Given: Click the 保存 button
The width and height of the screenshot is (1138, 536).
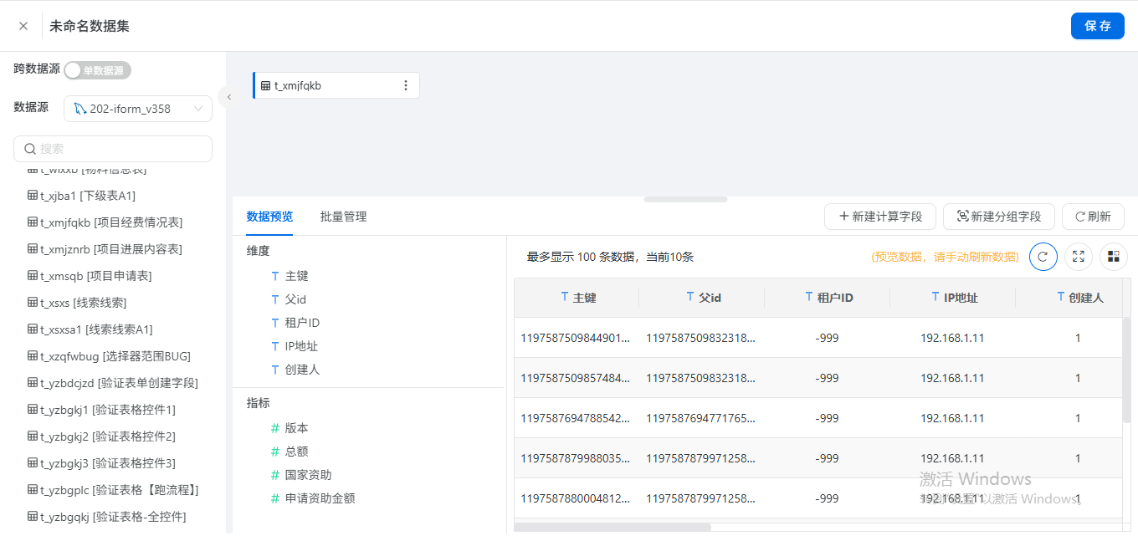Looking at the screenshot, I should tap(1097, 26).
